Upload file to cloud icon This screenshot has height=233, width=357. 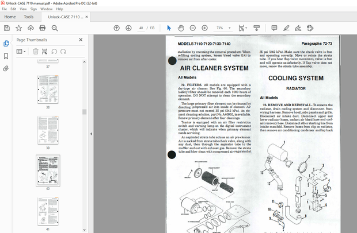(x=31, y=28)
